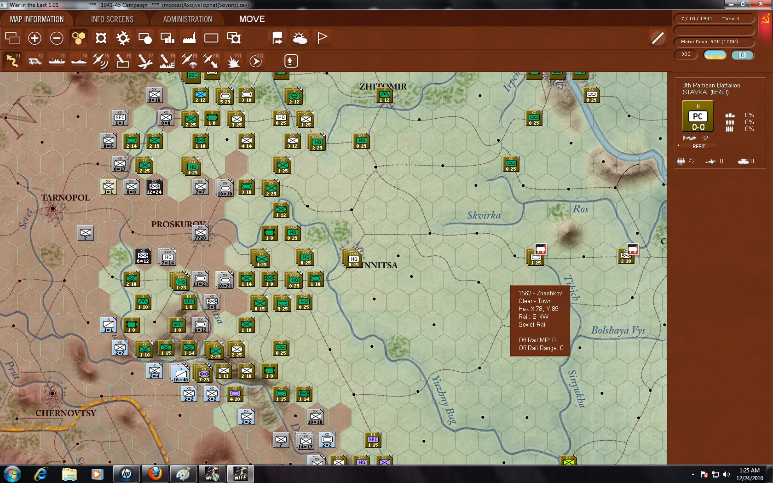Image resolution: width=773 pixels, height=483 pixels.
Task: Click the 303 counter pill
Action: tap(686, 55)
